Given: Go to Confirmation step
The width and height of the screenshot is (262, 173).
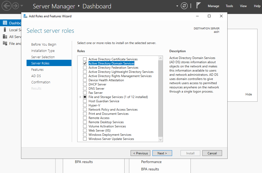Looking at the screenshot, I should click(41, 82).
